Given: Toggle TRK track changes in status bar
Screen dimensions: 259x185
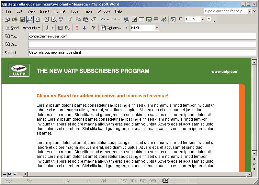Looking at the screenshot, I should coord(133,181).
